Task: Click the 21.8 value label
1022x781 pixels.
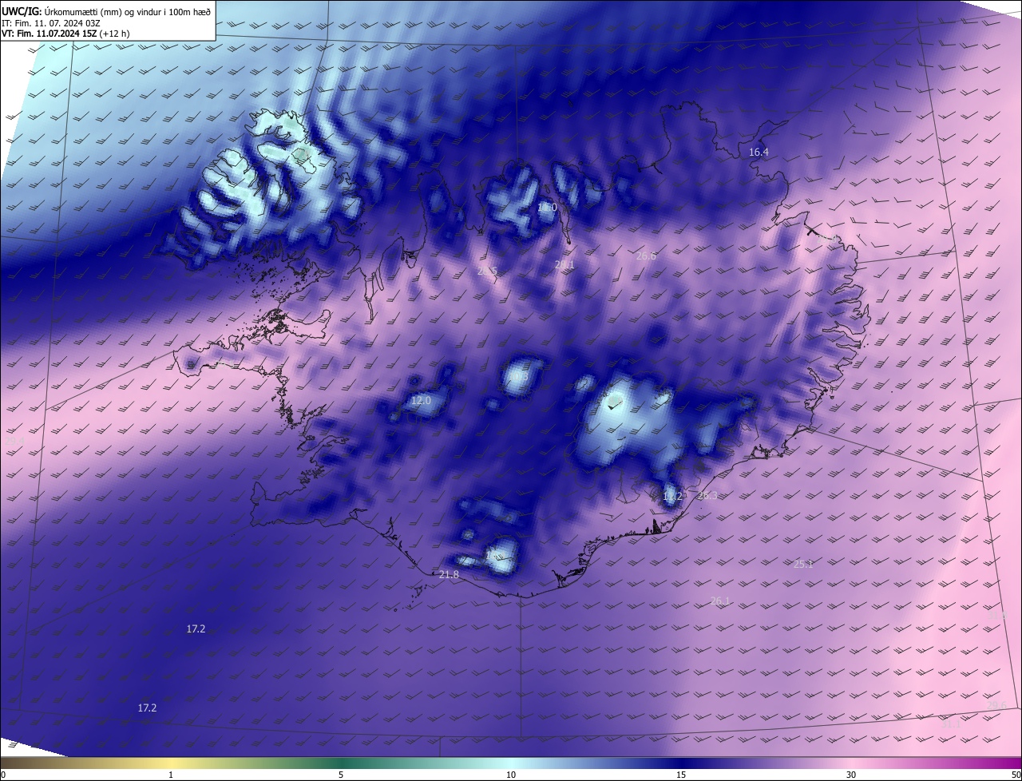Action: click(449, 574)
